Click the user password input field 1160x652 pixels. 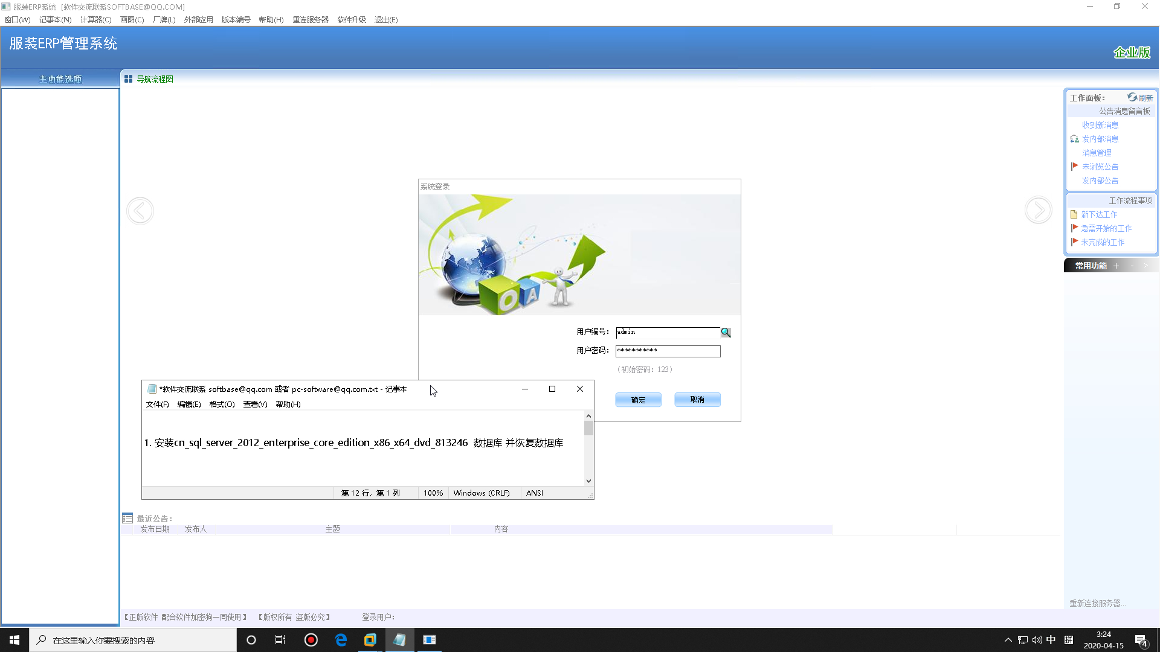point(668,351)
